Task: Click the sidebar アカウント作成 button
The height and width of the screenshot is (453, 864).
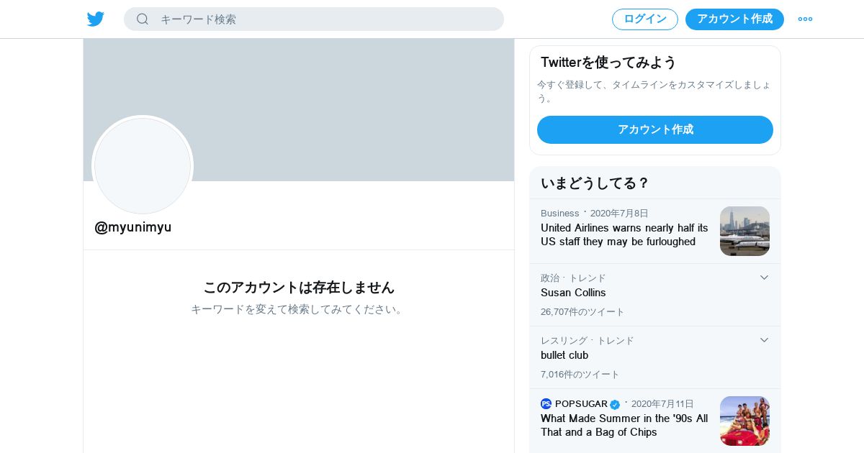Action: 655,129
